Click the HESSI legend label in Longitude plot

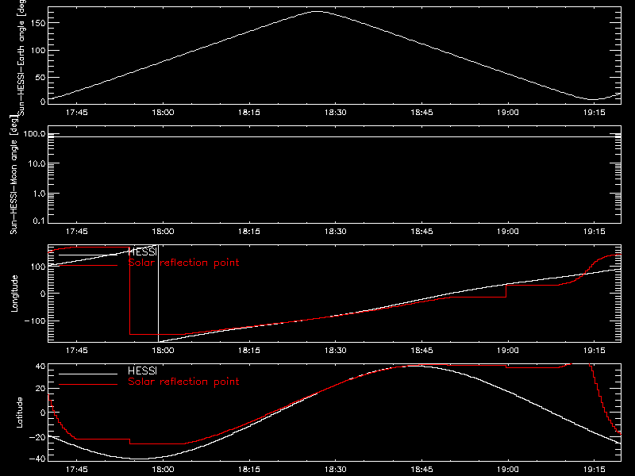pyautogui.click(x=142, y=251)
